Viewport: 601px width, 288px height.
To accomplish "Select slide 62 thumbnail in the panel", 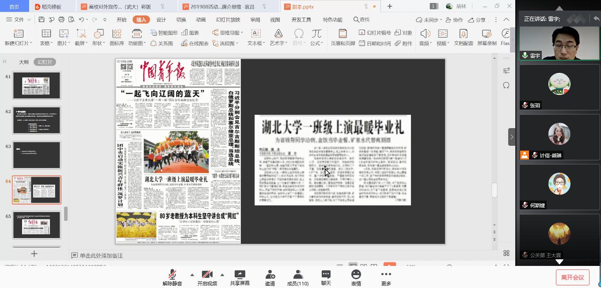I will point(36,120).
